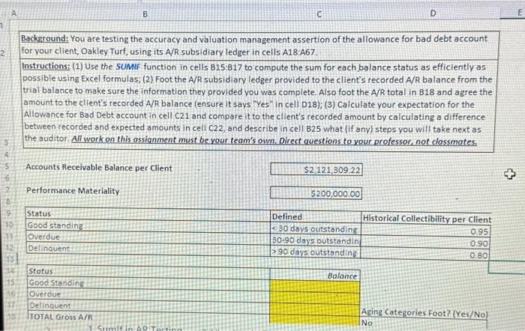Click 'Overdue' label in row 16
This screenshot has height=331, width=525.
[x=148, y=294]
